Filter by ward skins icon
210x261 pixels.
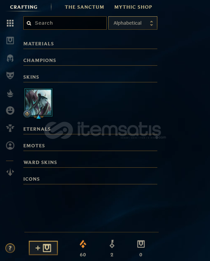10,128
